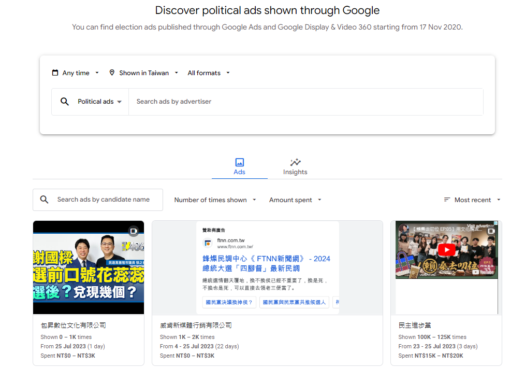This screenshot has height=368, width=525.
Task: Open advertiser 包昇數位文化有限公司
Action: (x=74, y=325)
